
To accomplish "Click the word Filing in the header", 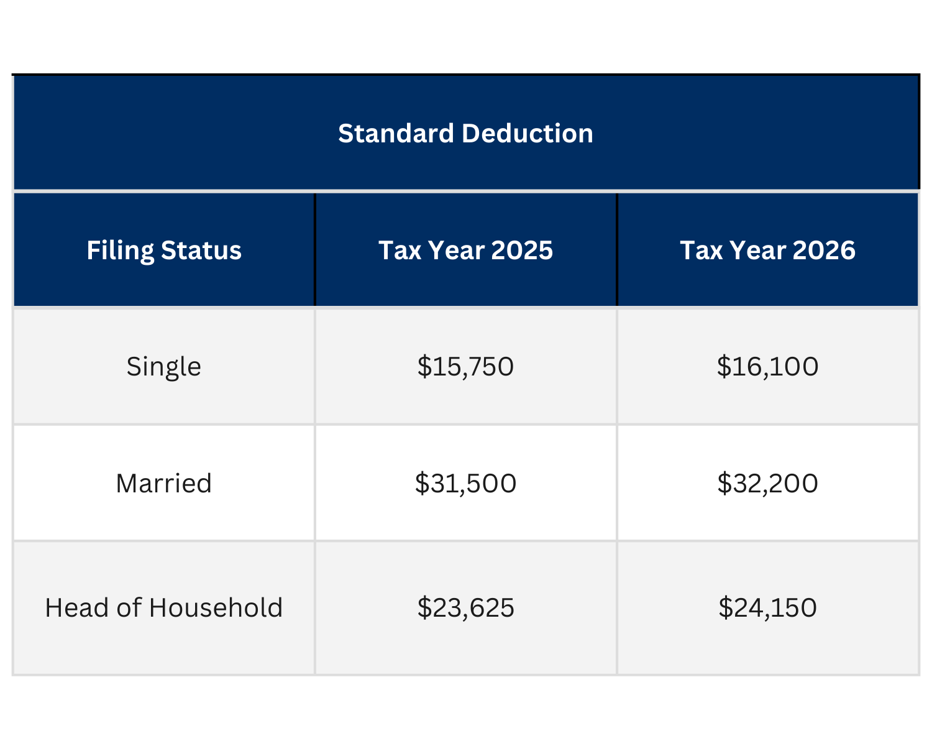I will (x=121, y=251).
